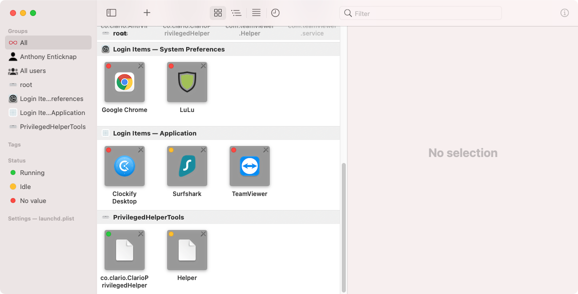578x294 pixels.
Task: Remove Clockify Desktop with its X
Action: [x=141, y=150]
